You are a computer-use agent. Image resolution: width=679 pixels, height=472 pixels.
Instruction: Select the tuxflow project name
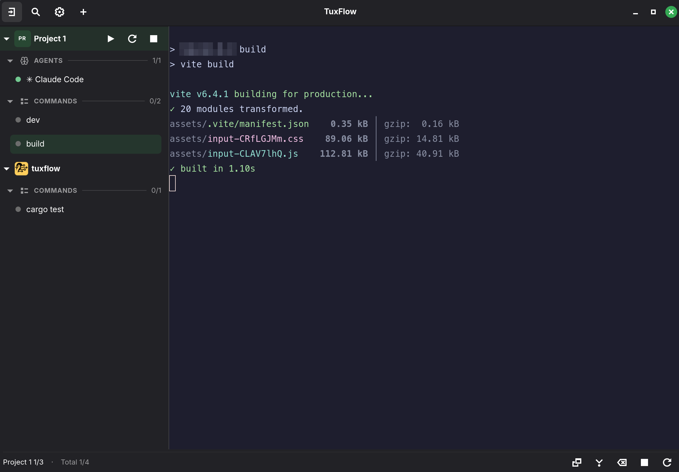(x=46, y=169)
